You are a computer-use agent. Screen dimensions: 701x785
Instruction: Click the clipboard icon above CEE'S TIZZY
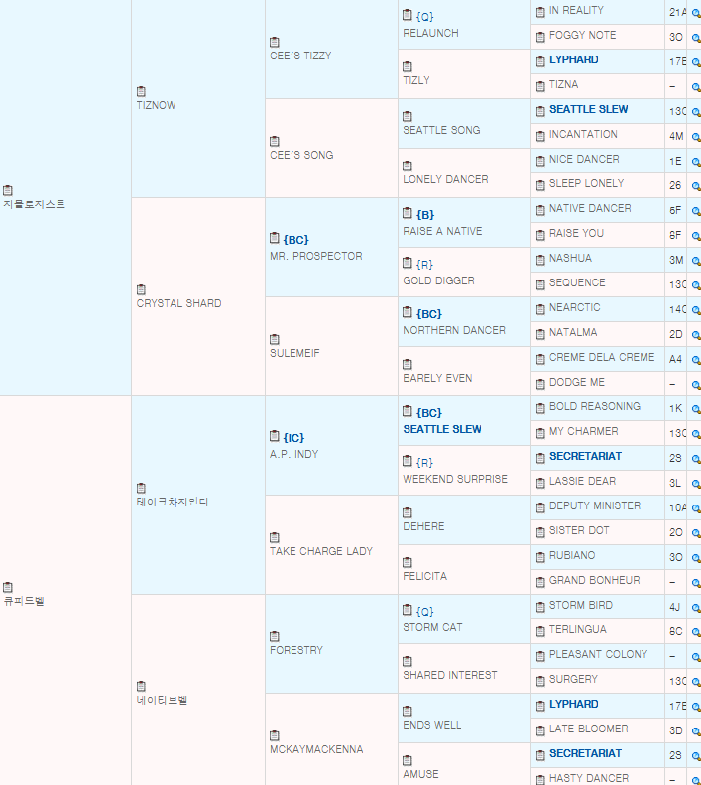[275, 42]
